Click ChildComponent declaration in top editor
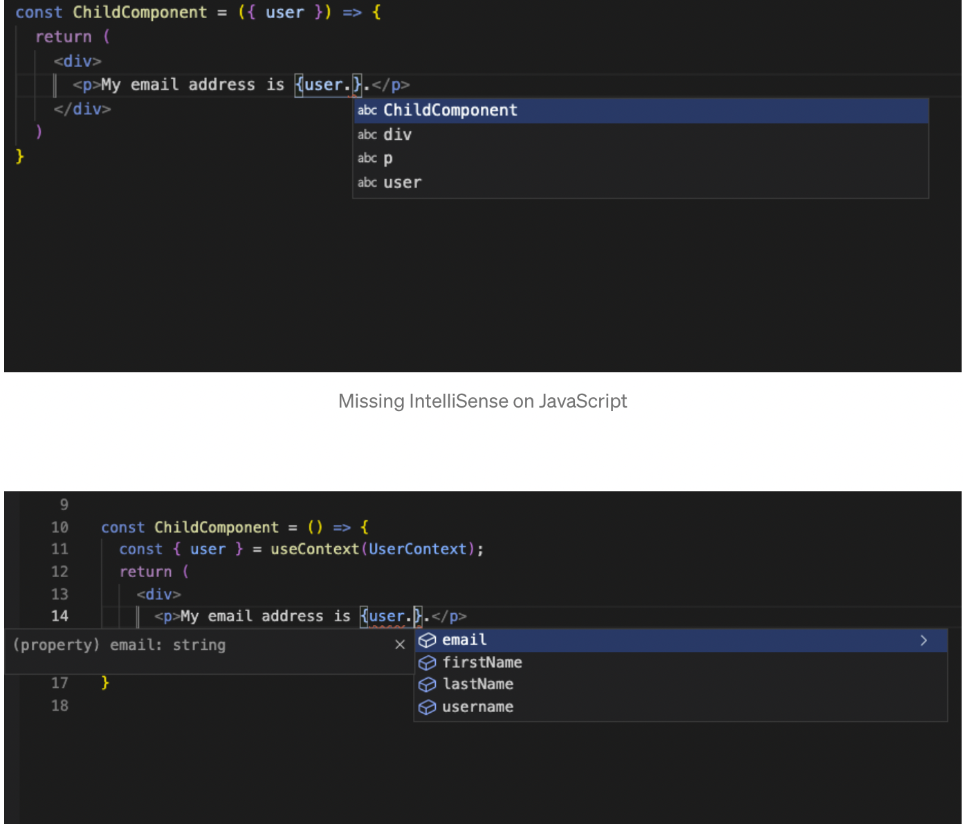This screenshot has height=829, width=963. pyautogui.click(x=140, y=12)
